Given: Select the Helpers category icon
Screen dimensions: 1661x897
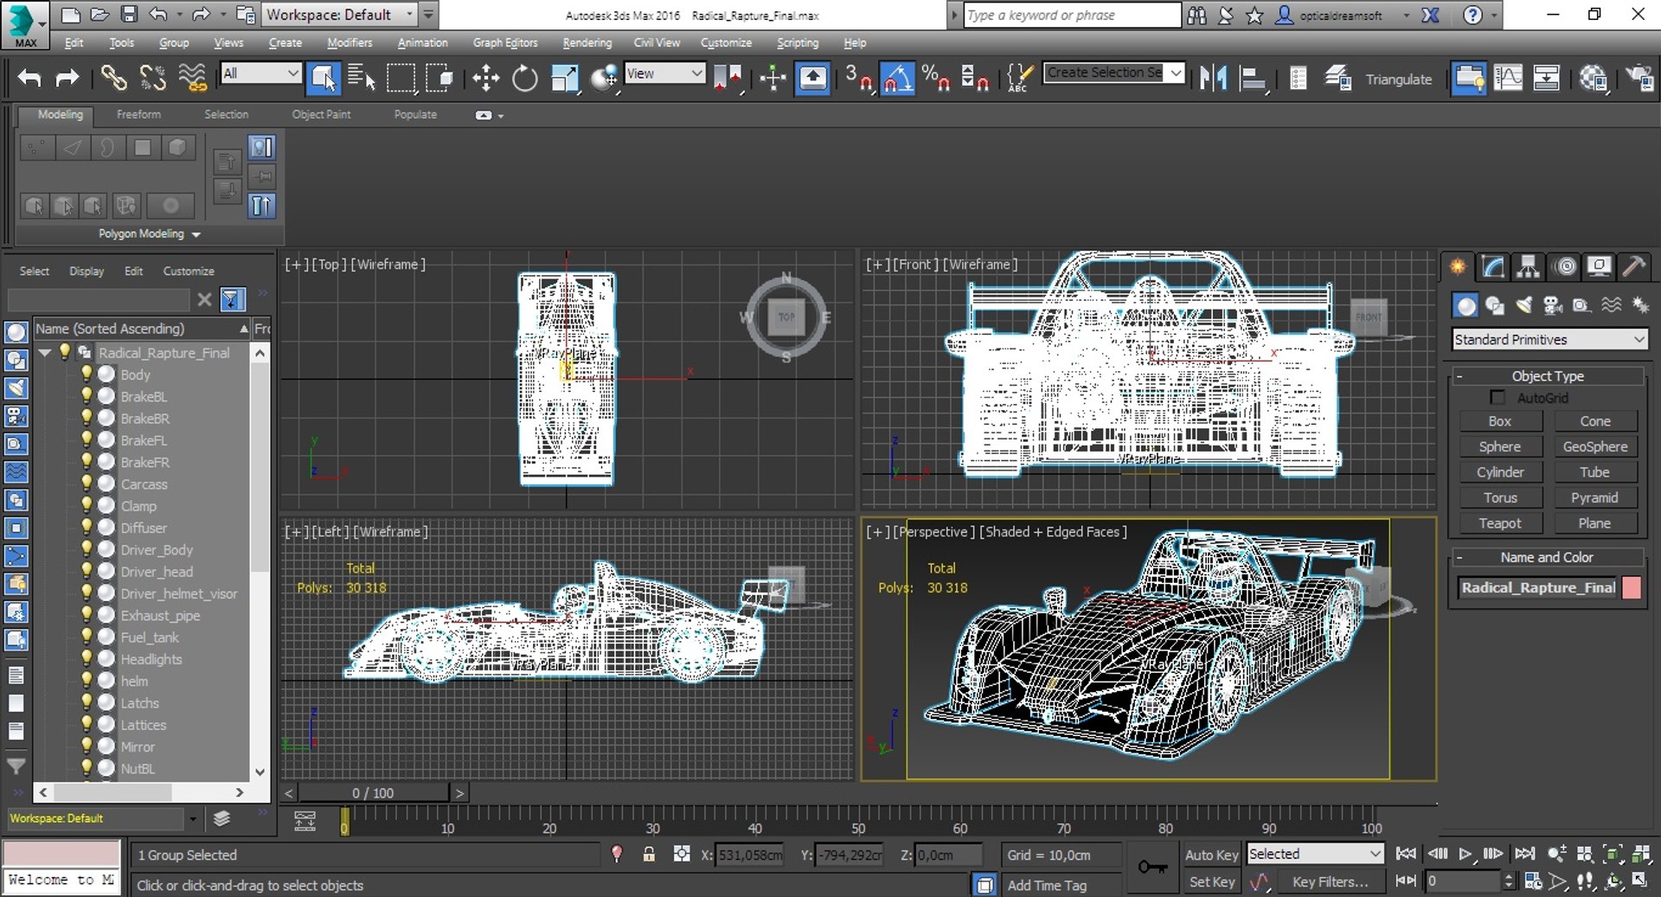Looking at the screenshot, I should point(1581,304).
